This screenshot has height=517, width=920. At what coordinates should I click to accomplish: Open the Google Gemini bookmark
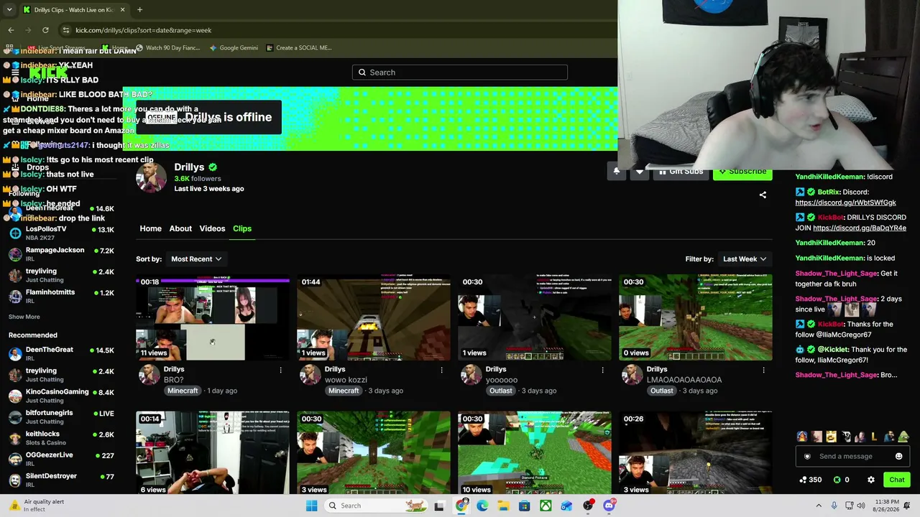pyautogui.click(x=234, y=48)
